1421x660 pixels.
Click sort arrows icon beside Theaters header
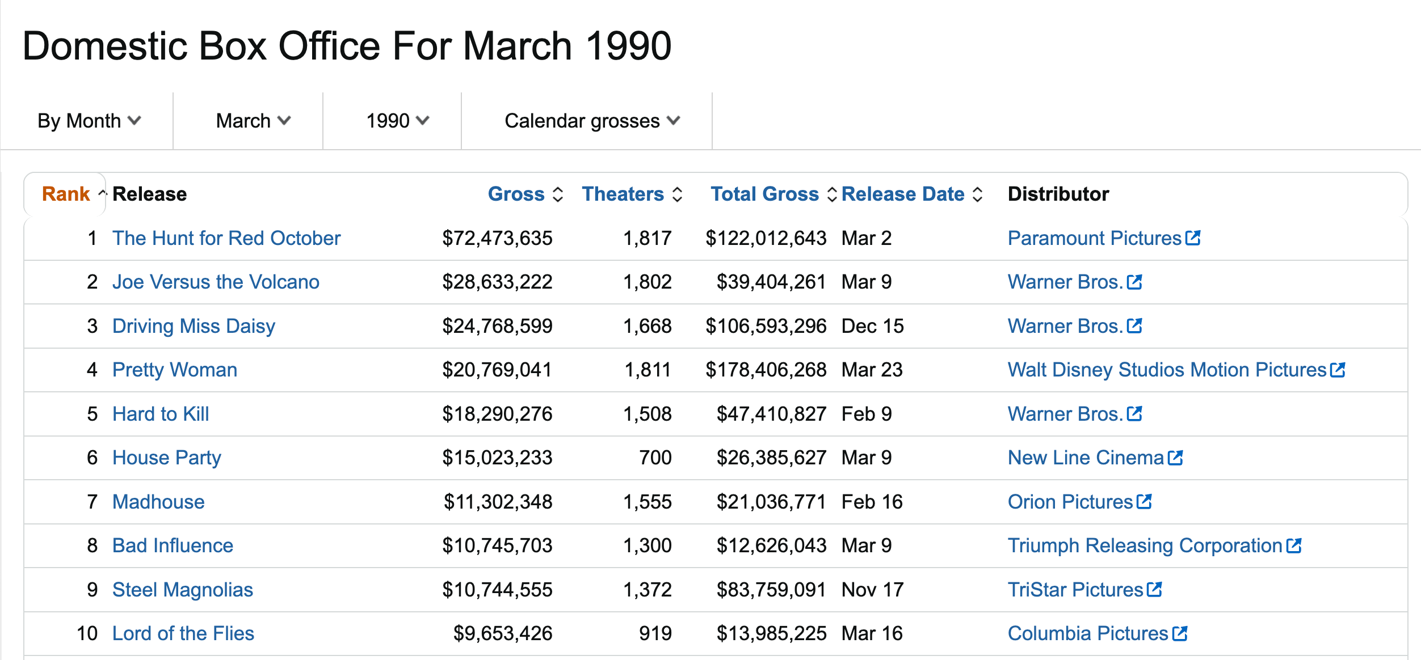pos(677,194)
